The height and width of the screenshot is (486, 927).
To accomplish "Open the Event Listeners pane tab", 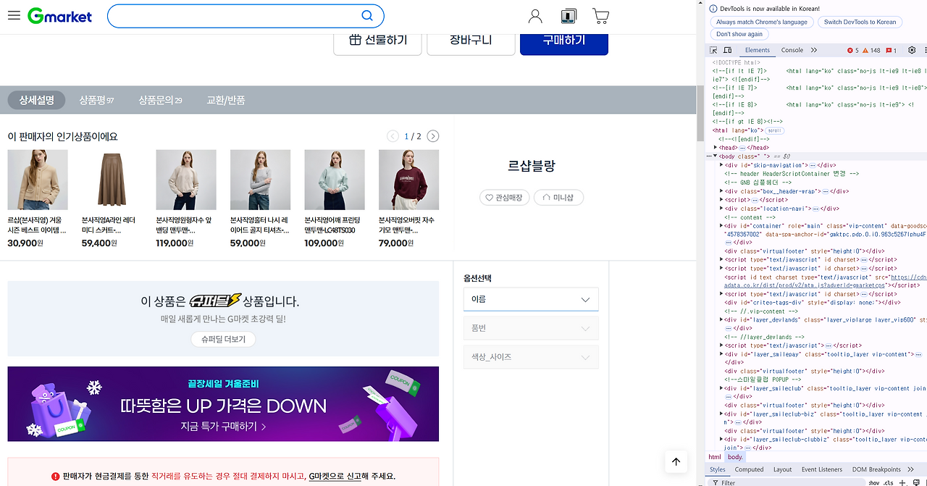I will (x=821, y=469).
